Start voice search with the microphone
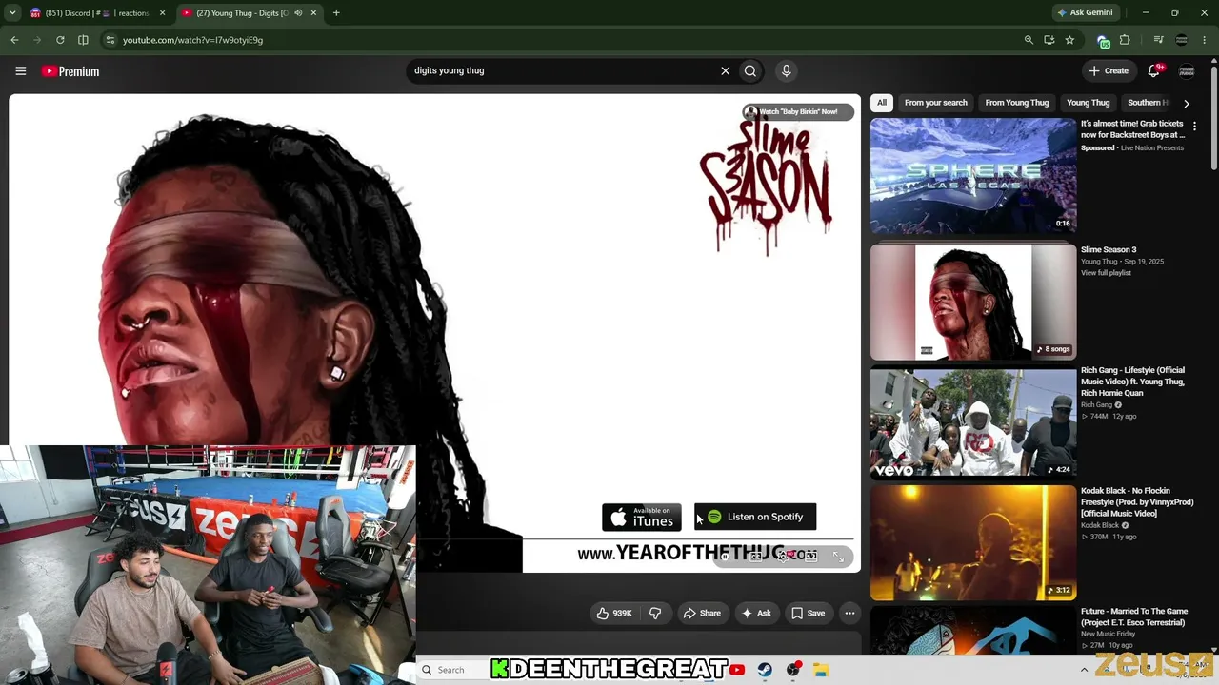The height and width of the screenshot is (685, 1219). point(786,70)
